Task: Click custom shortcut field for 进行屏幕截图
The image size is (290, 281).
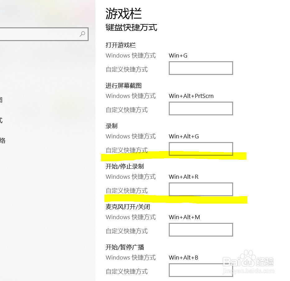Action: pos(201,108)
